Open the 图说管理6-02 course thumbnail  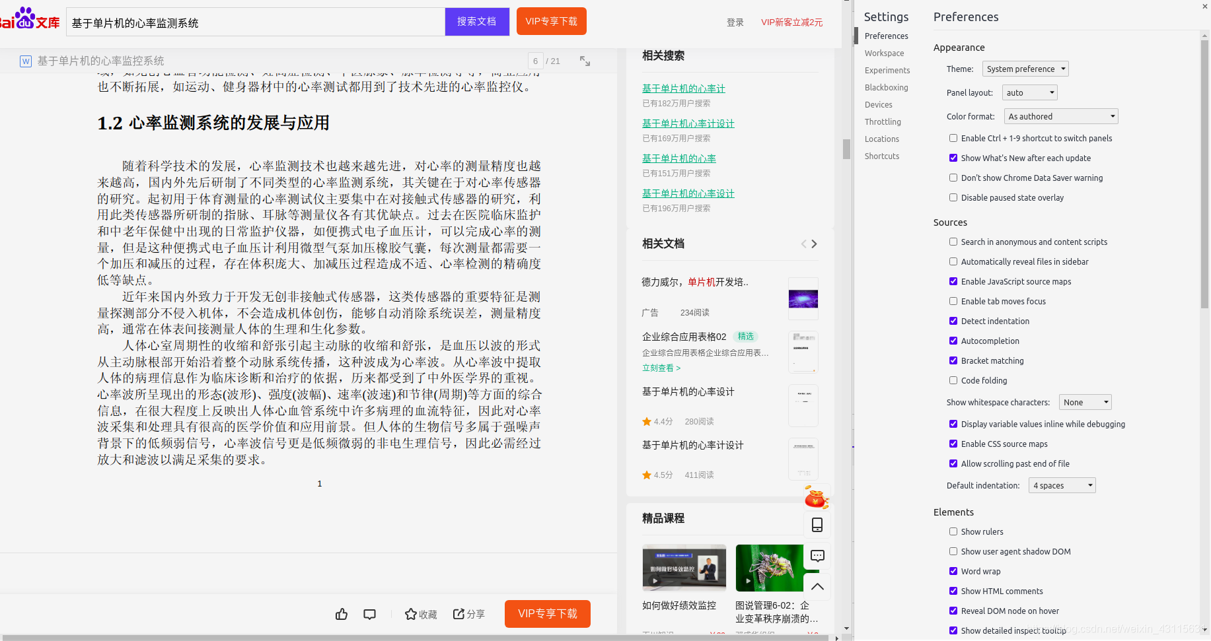(769, 568)
